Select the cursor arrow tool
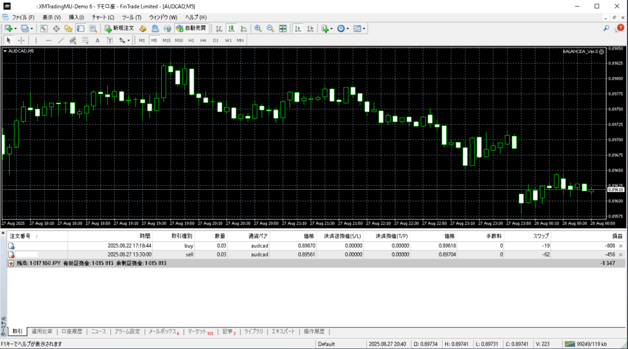 9,40
